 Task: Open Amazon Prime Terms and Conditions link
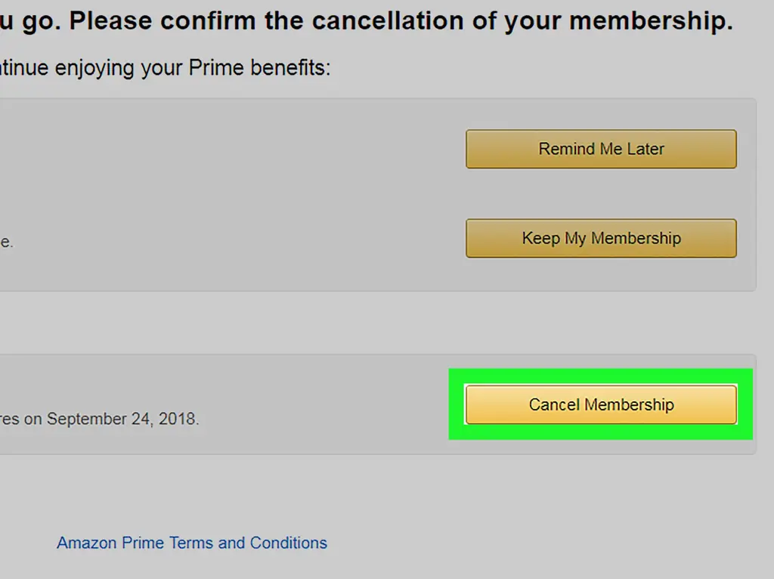(192, 543)
